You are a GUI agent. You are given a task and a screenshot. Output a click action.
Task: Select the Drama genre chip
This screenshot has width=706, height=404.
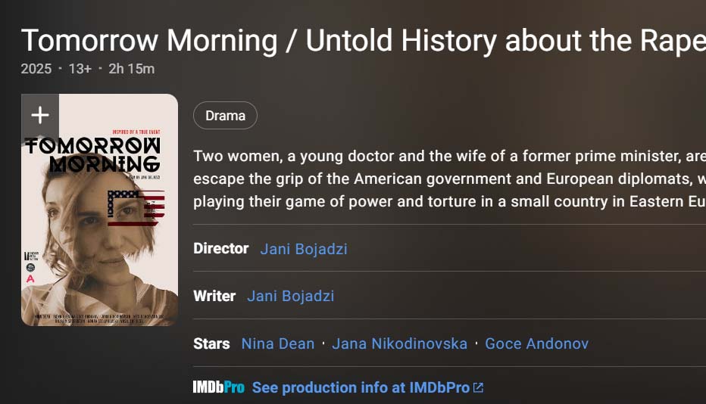tap(225, 116)
